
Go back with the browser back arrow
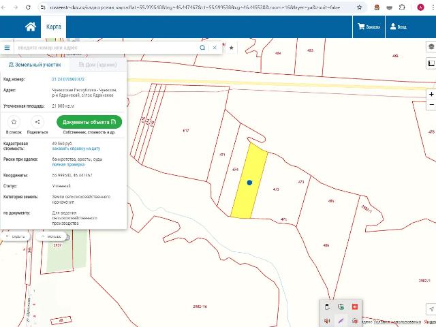3,7
